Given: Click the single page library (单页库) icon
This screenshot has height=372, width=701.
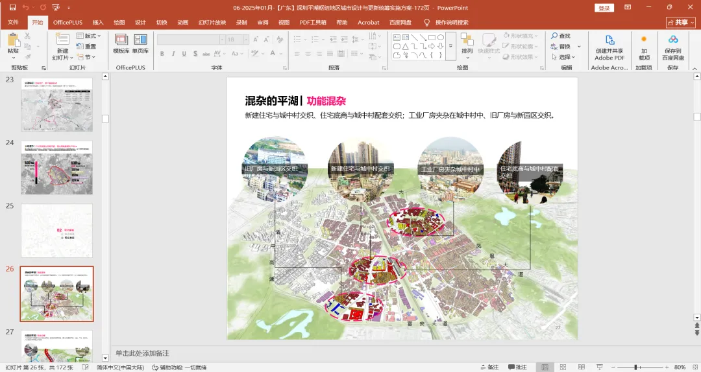Looking at the screenshot, I should (x=140, y=40).
